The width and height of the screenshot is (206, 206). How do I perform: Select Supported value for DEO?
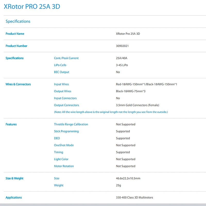(123, 138)
